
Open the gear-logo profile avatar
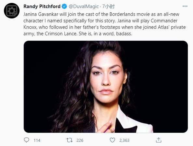[x=12, y=11]
